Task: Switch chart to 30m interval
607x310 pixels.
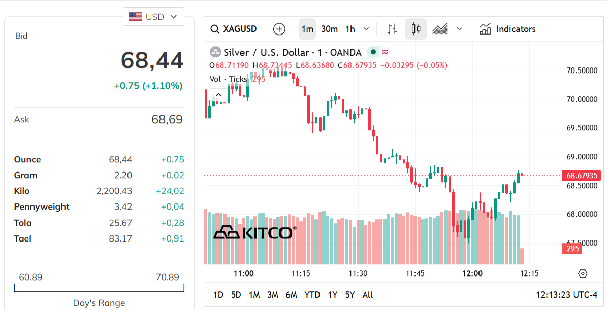Action: pyautogui.click(x=329, y=29)
